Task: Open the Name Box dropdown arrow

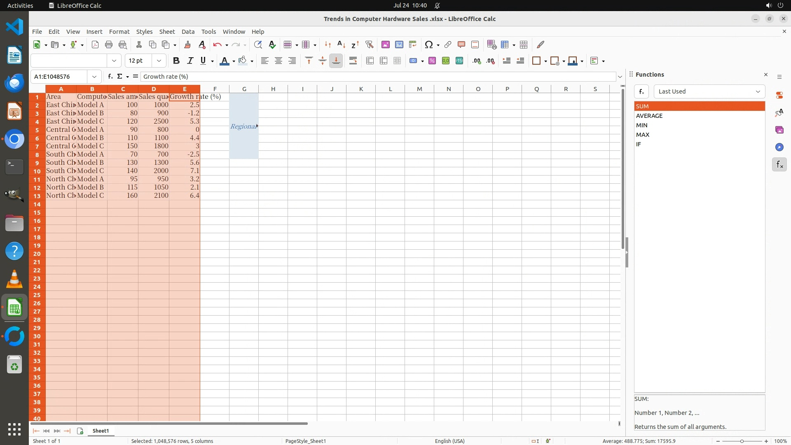Action: 94,77
